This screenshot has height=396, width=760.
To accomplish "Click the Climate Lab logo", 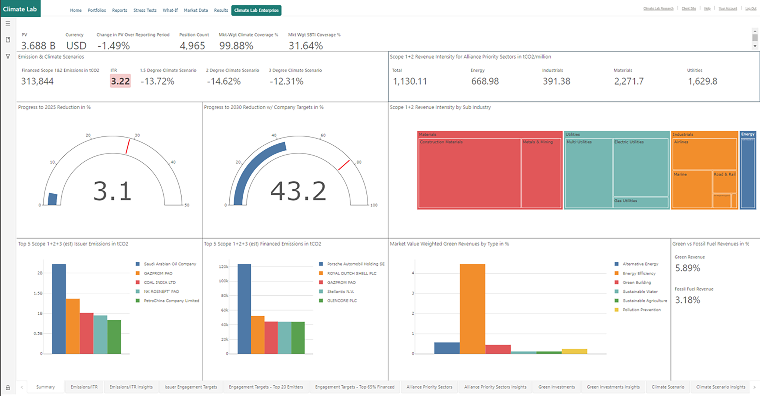I will click(20, 9).
